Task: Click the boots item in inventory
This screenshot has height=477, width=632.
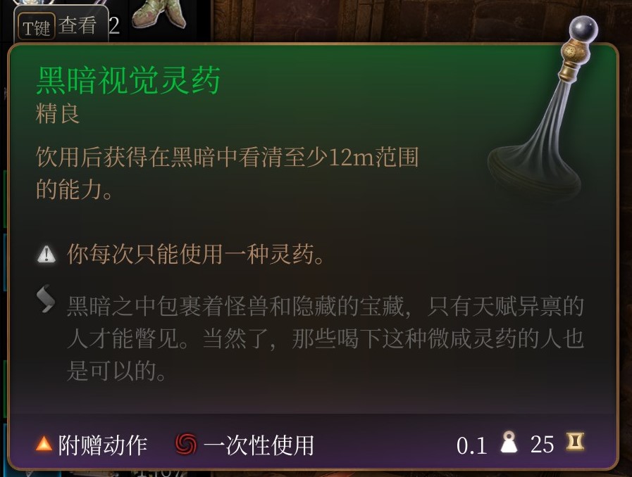Action: click(x=158, y=14)
